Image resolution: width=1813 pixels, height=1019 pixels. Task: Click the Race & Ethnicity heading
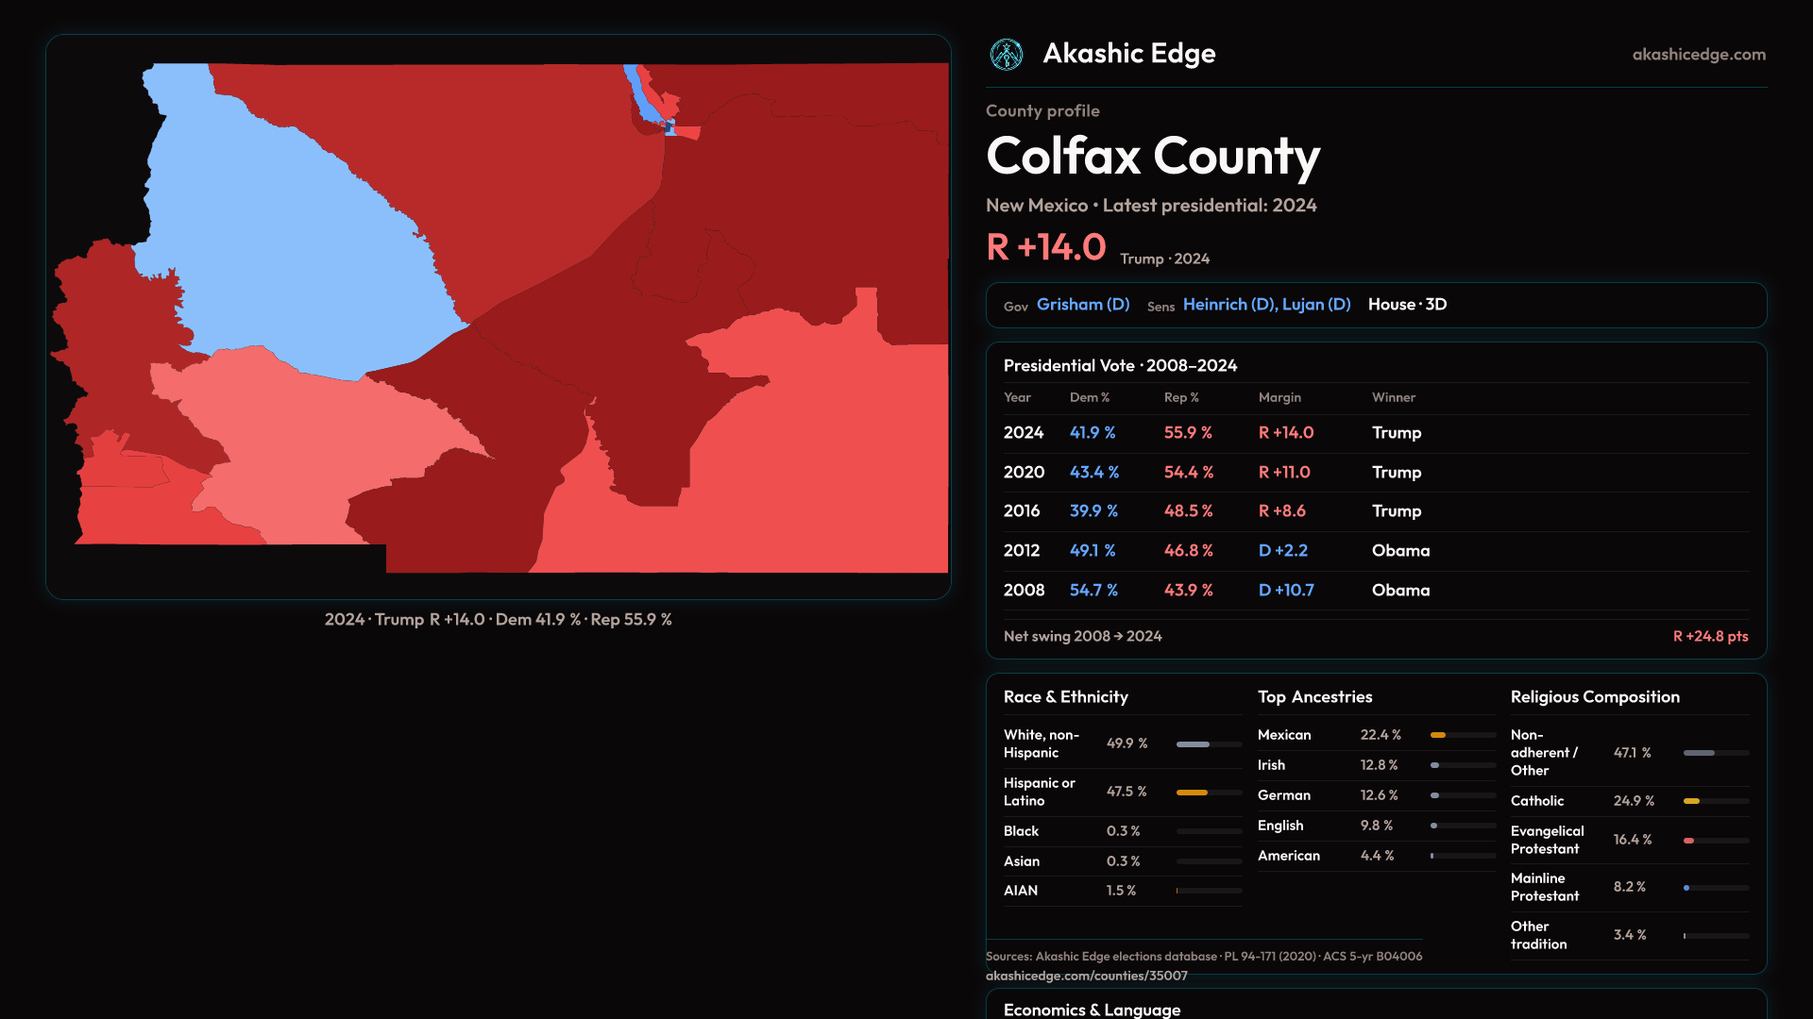pyautogui.click(x=1065, y=697)
